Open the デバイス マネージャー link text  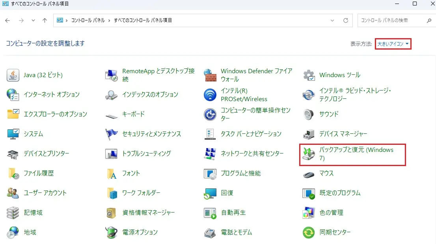(x=343, y=134)
